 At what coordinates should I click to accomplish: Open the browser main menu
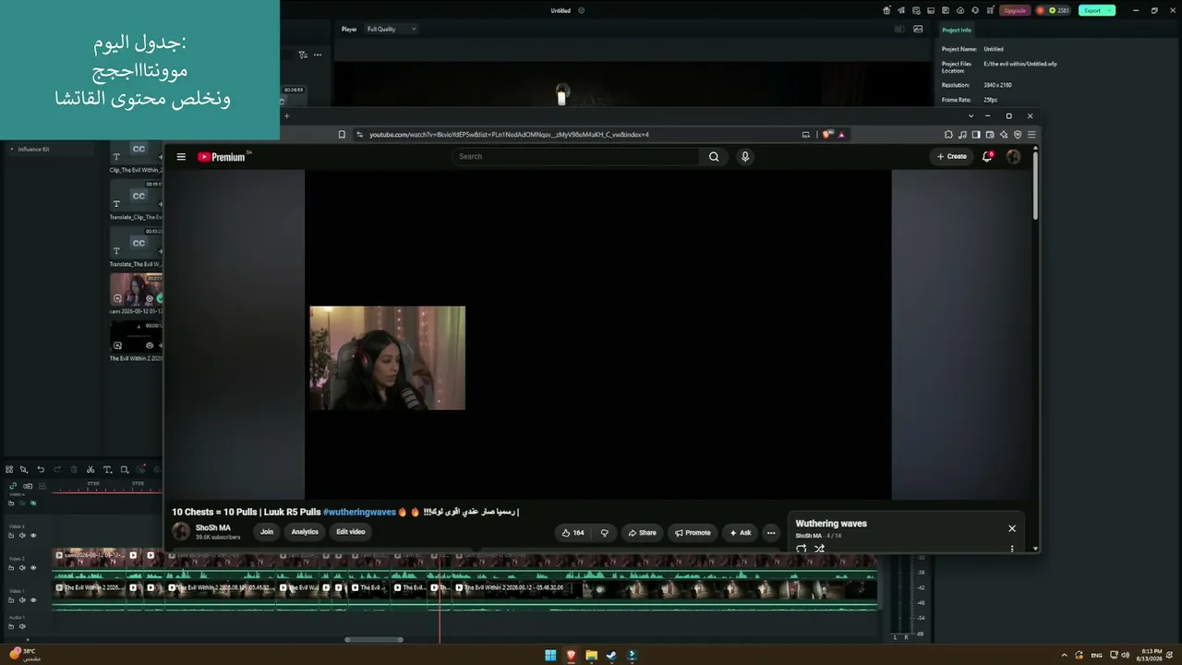click(x=1031, y=135)
